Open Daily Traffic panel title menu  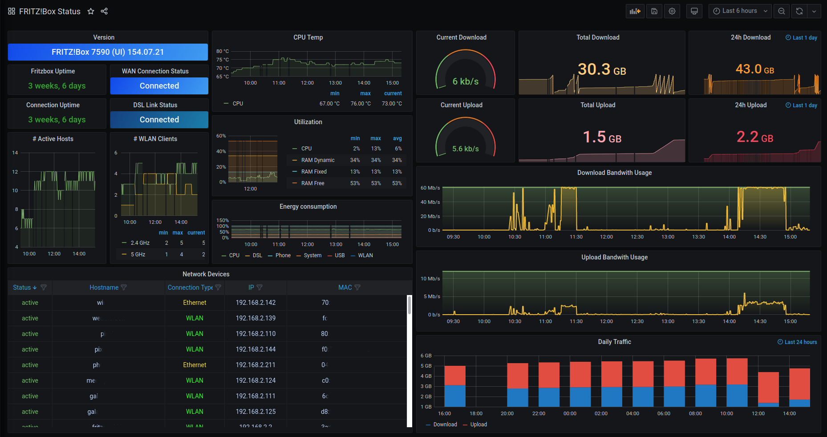point(614,342)
